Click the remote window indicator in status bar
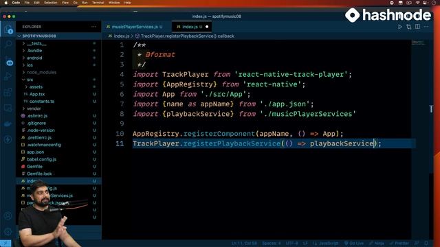440x247 pixels. (5, 243)
